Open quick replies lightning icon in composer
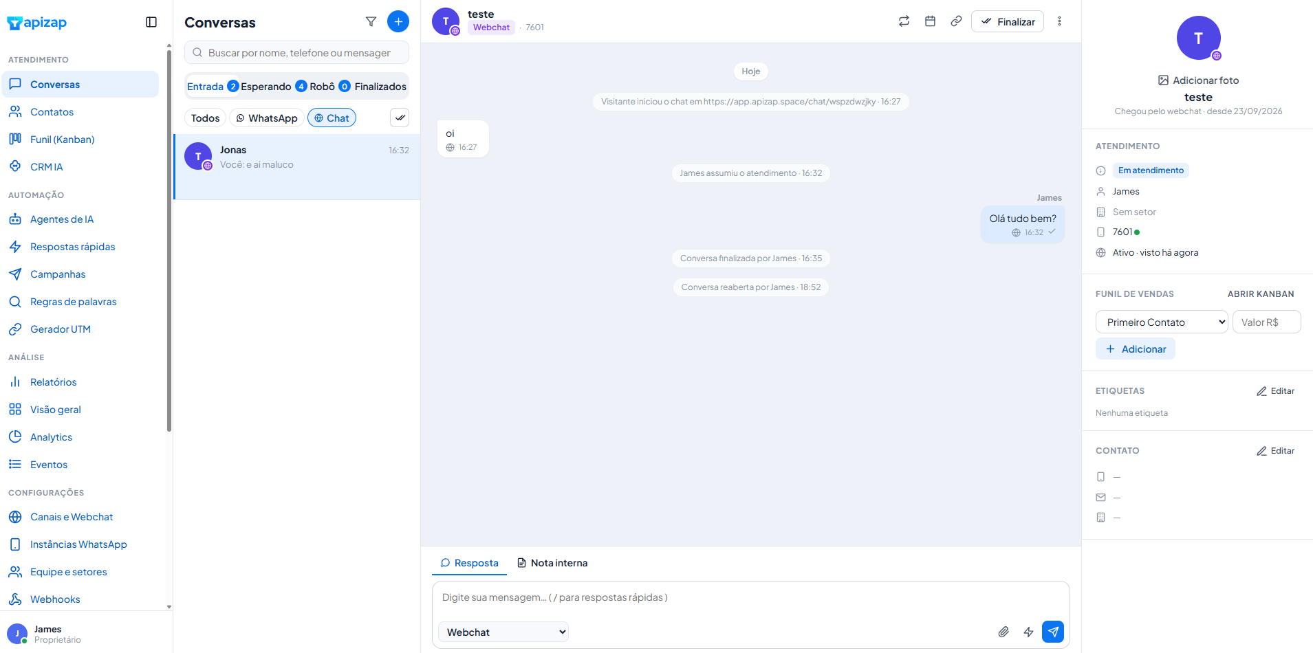The width and height of the screenshot is (1313, 653). (x=1028, y=632)
